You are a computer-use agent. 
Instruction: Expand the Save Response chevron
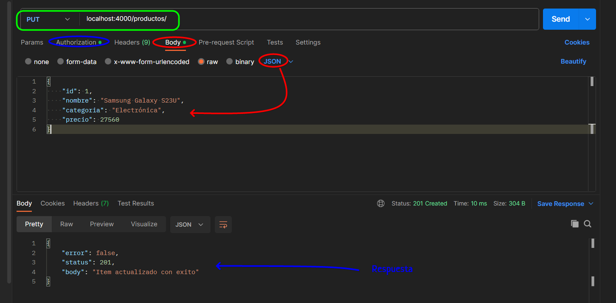pos(591,204)
